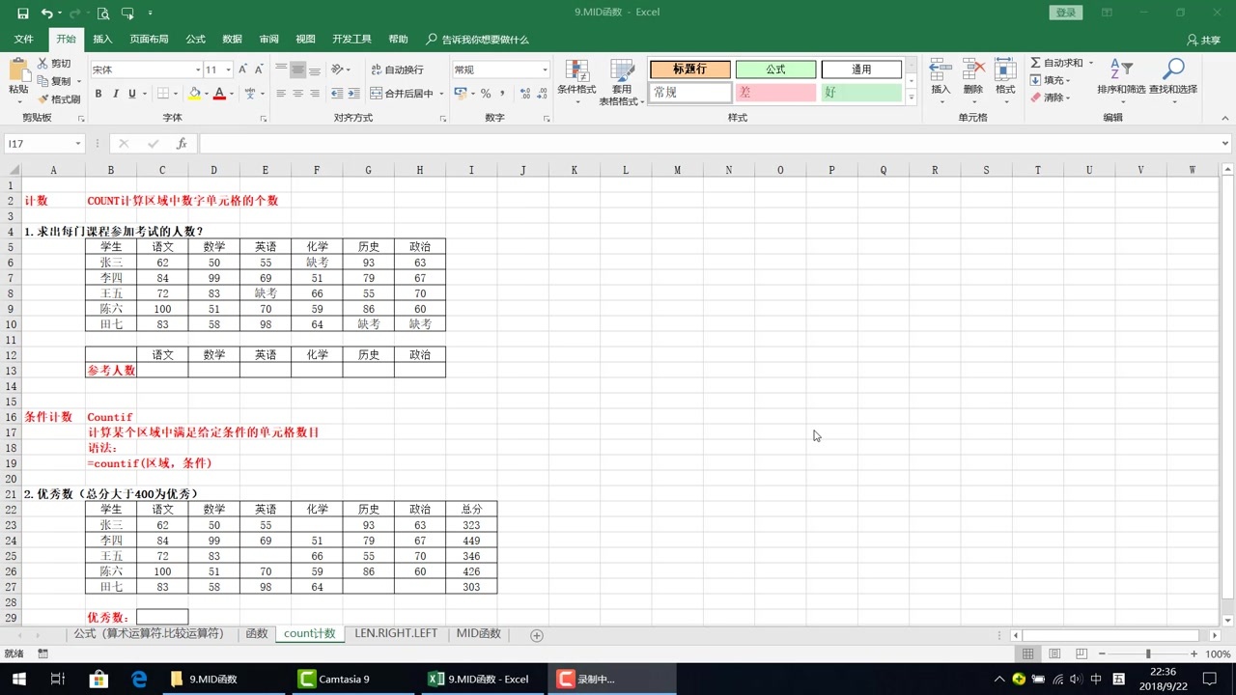The height and width of the screenshot is (695, 1236).
Task: Switch to Page Layout view in status bar
Action: pos(1054,653)
